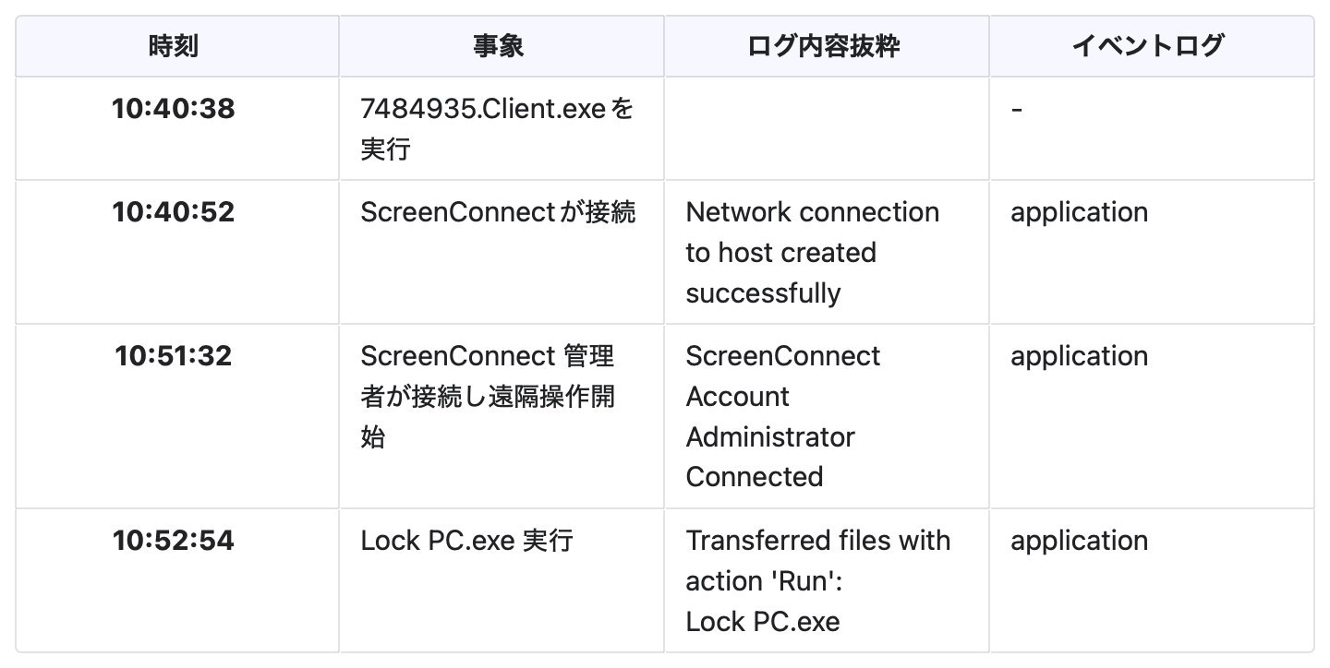Select the ログ内容抜粋 column header
Viewport: 1330px width, 668px height.
[x=824, y=46]
